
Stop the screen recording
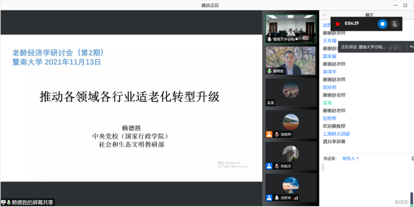[382, 24]
